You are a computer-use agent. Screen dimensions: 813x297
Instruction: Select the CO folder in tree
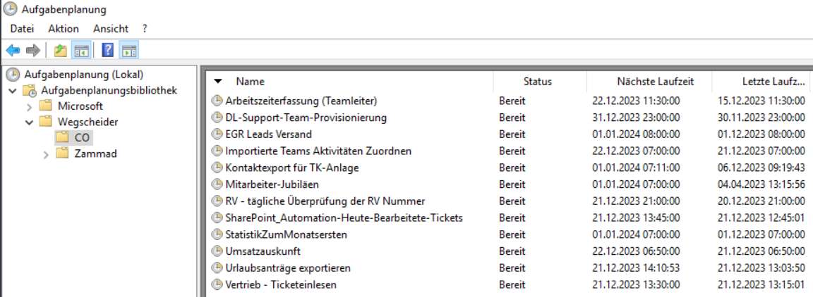coord(82,137)
